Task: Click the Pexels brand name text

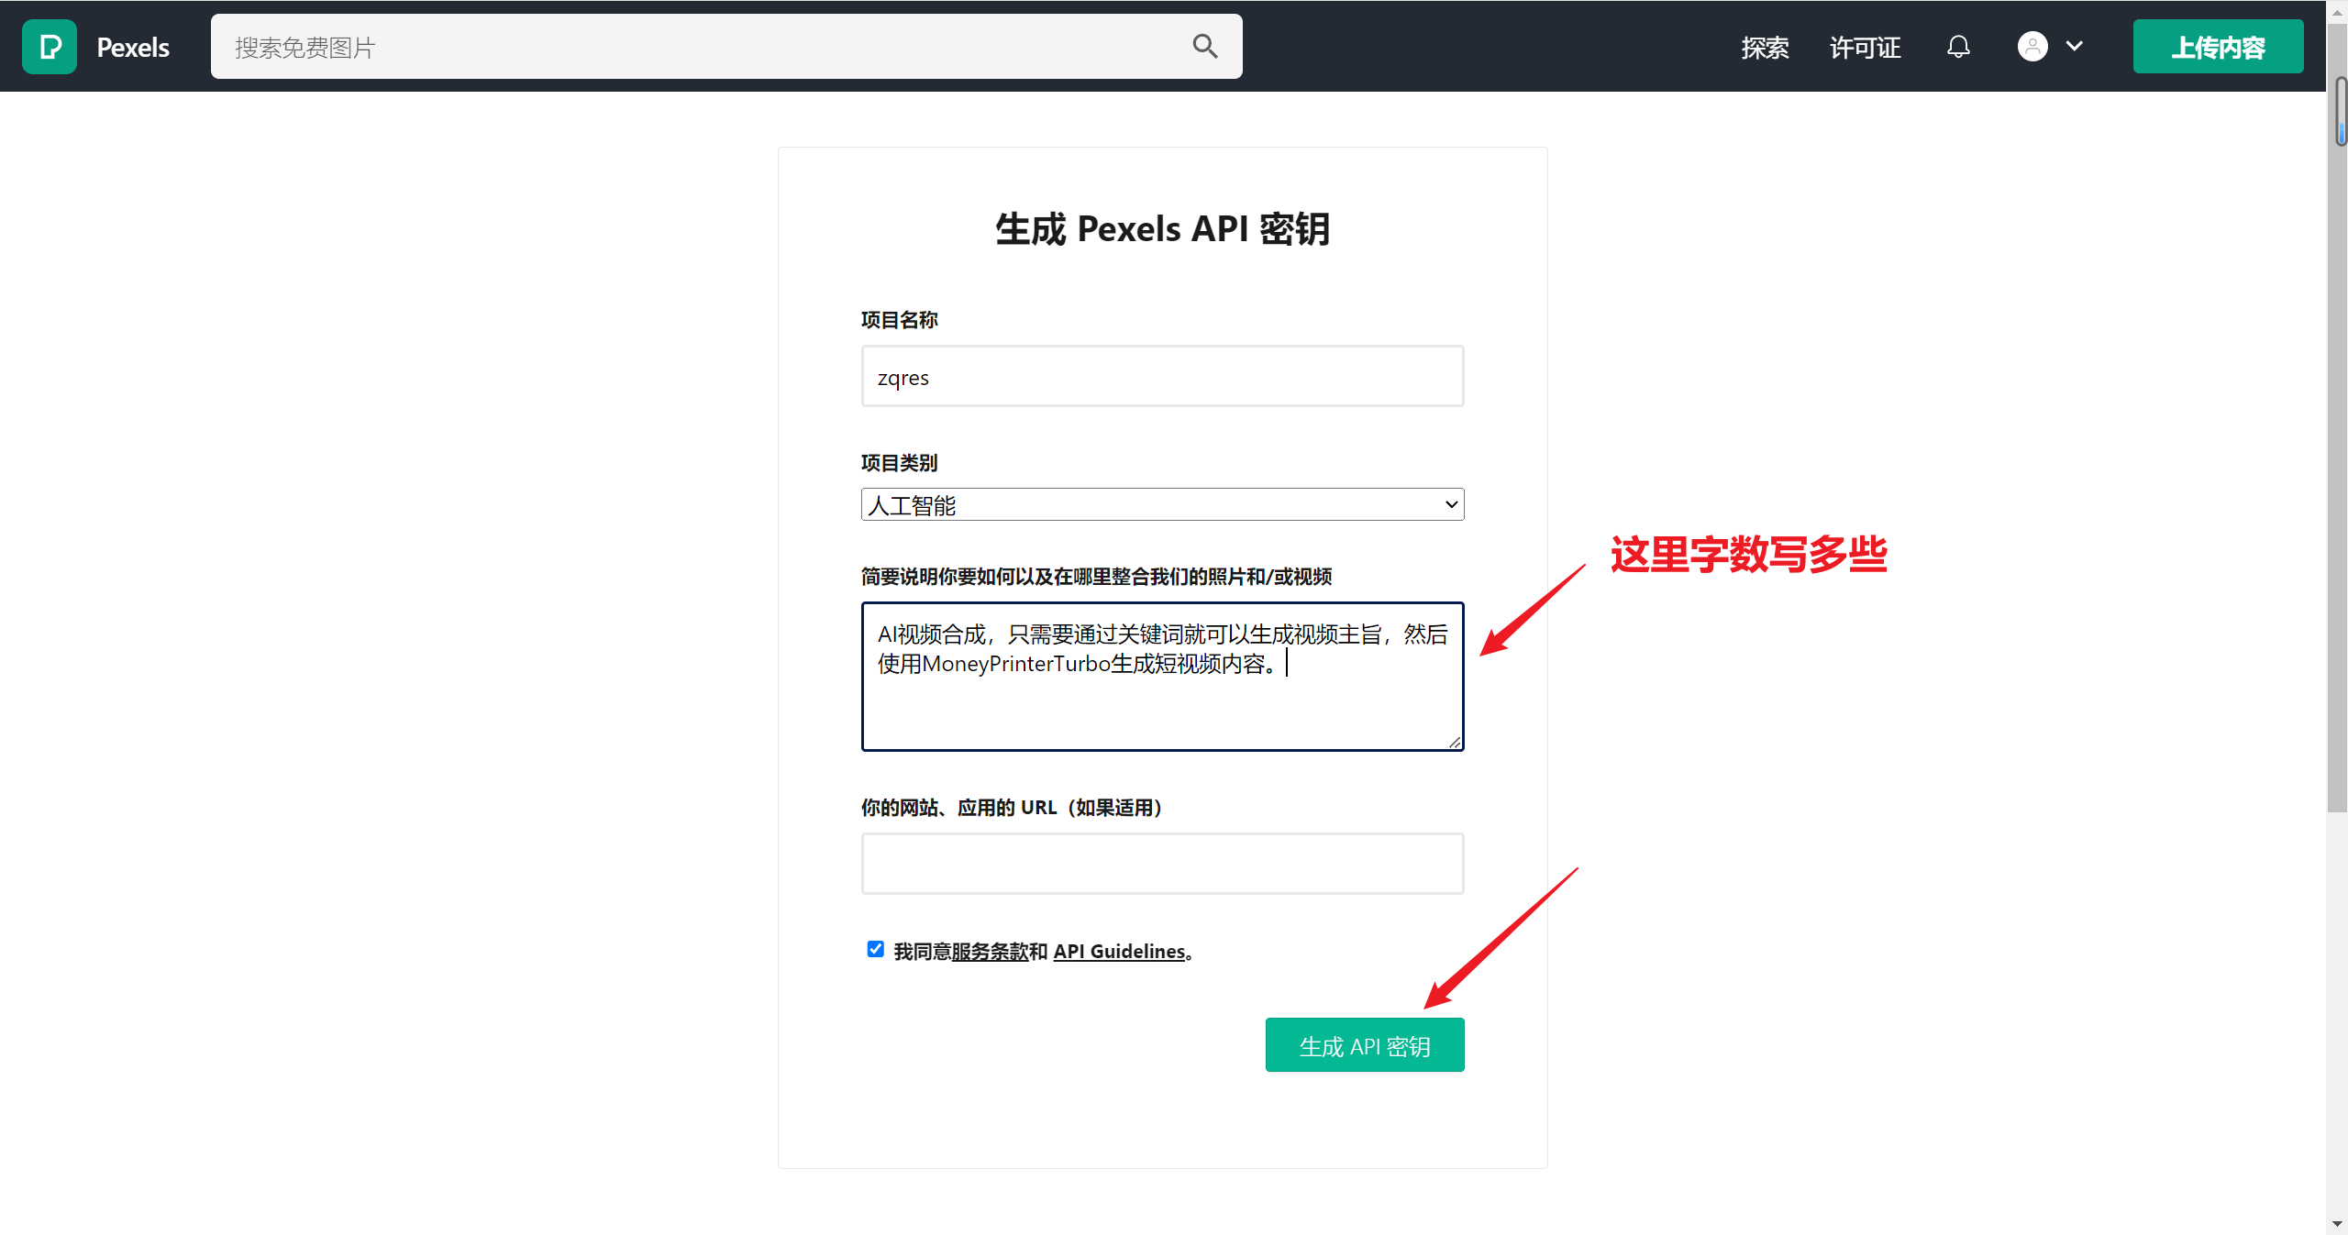Action: [x=133, y=48]
